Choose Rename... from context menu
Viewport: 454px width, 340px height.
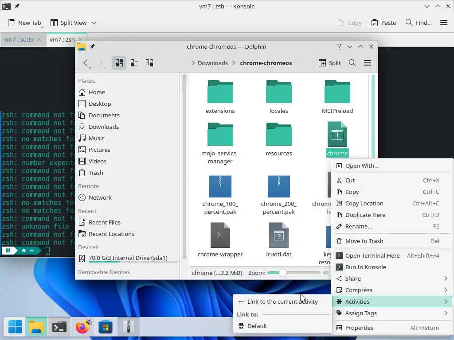pos(392,226)
